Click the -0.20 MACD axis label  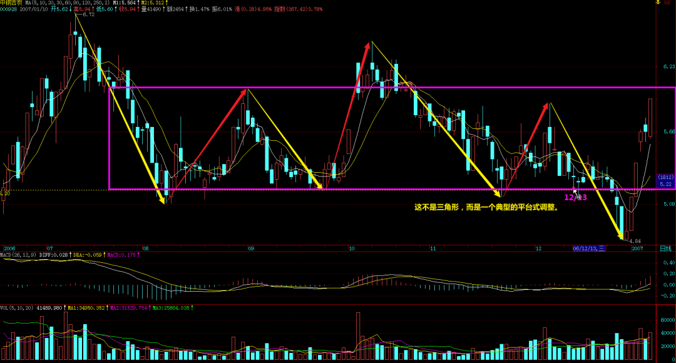tap(668, 296)
